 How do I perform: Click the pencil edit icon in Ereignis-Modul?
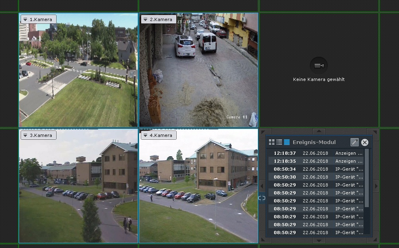click(x=354, y=142)
